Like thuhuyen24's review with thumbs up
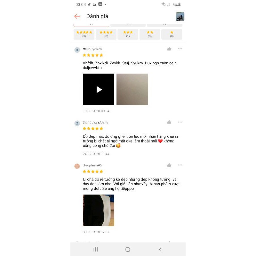Screen dimensions: 256x256 [x=169, y=49]
